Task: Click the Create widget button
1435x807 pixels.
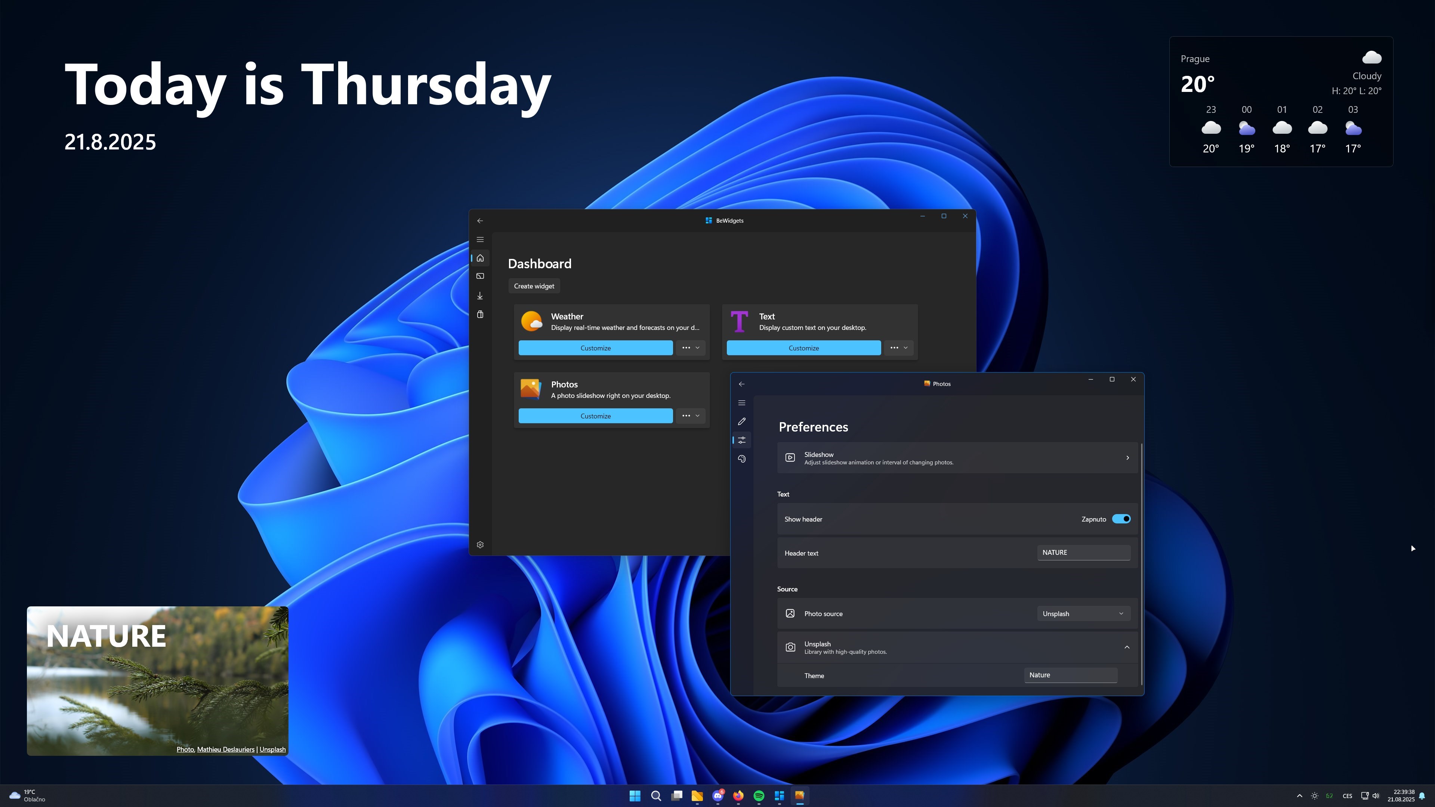Action: (x=534, y=286)
